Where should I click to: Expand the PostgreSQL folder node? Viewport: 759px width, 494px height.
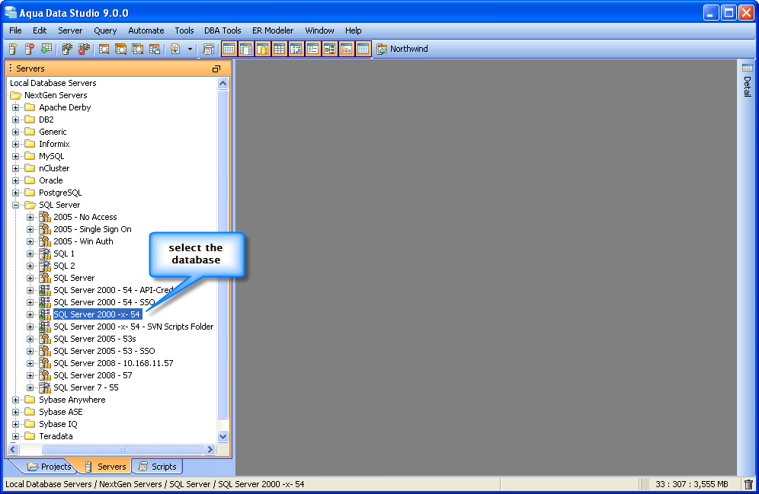pyautogui.click(x=15, y=193)
